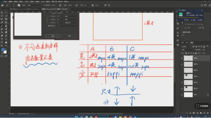Select the Clone Stamp tool
Image resolution: width=211 pixels, height=118 pixels.
click(x=6, y=26)
